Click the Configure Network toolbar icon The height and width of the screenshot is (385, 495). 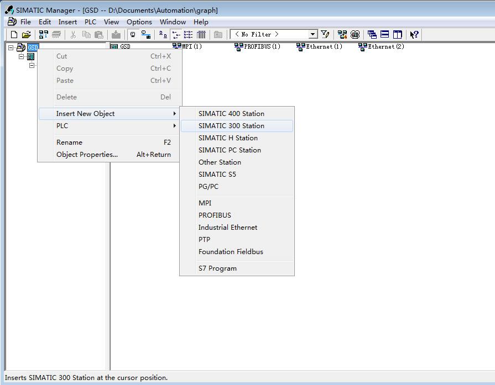[x=342, y=34]
